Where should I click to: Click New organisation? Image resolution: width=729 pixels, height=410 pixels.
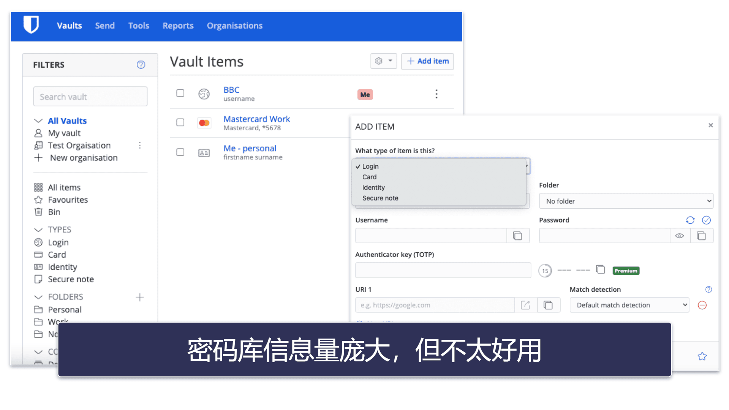click(84, 158)
